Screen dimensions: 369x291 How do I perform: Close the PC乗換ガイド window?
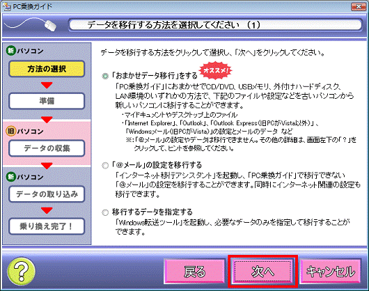point(359,7)
